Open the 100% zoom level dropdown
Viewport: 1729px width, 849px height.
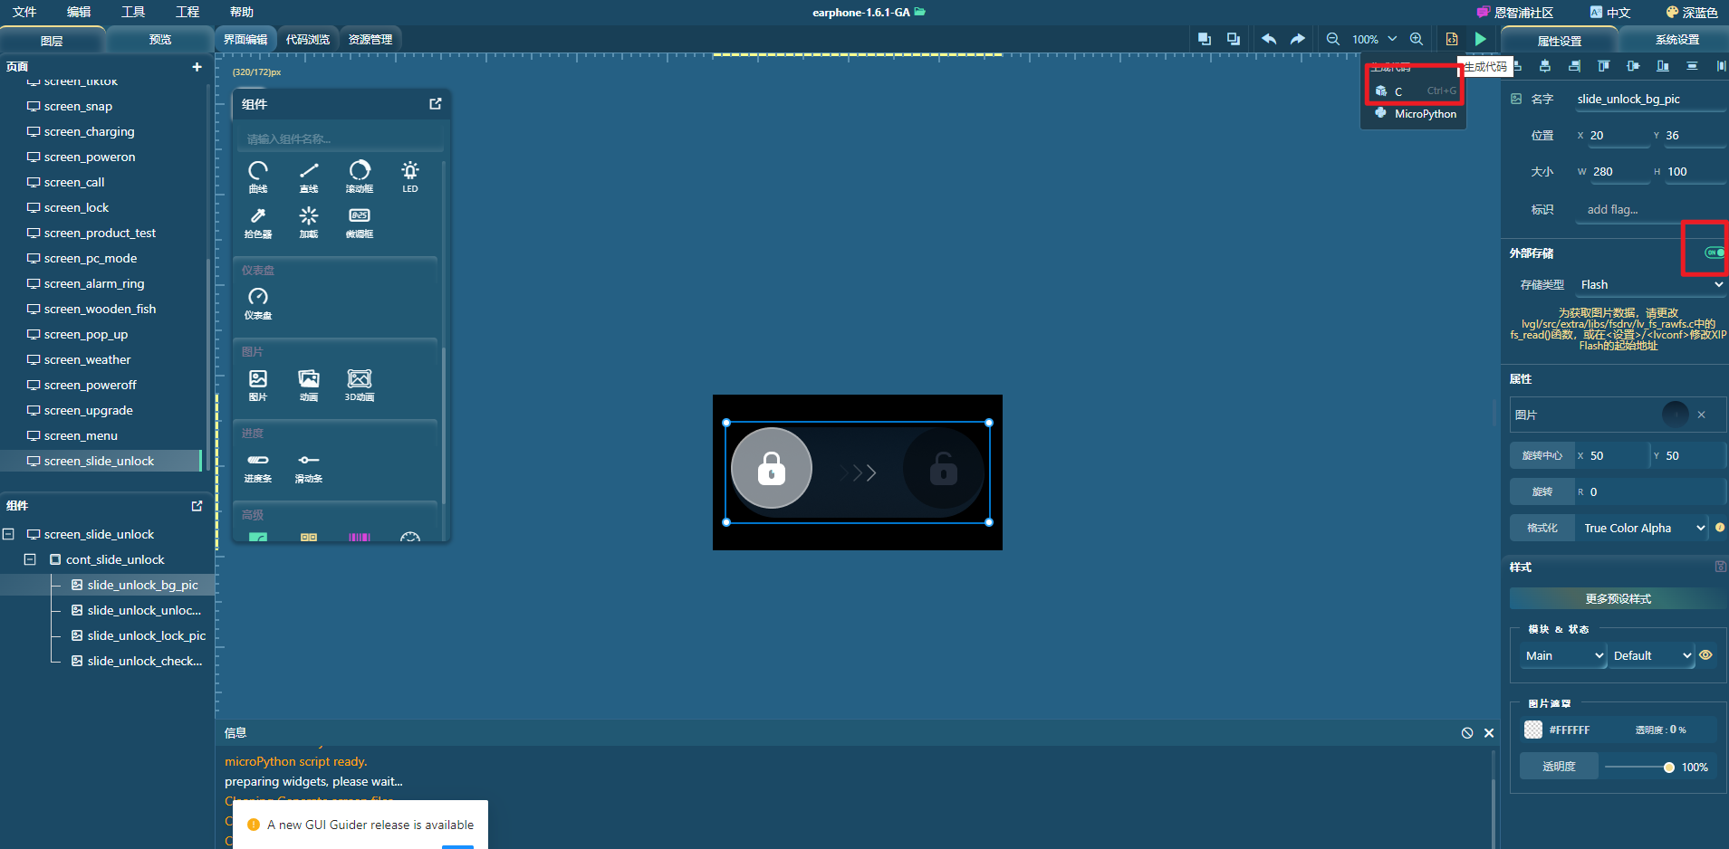pyautogui.click(x=1374, y=39)
